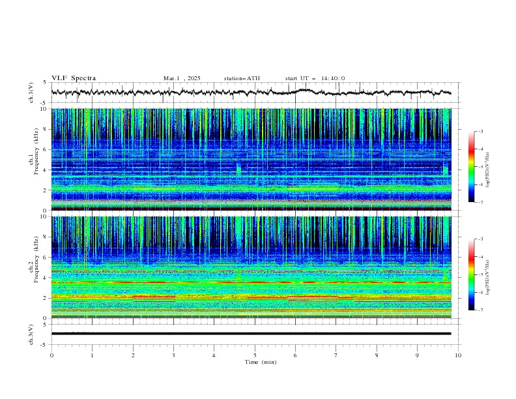Click the ch.1 Frequency (kHz) axis label
The width and height of the screenshot is (516, 399).
pos(33,151)
